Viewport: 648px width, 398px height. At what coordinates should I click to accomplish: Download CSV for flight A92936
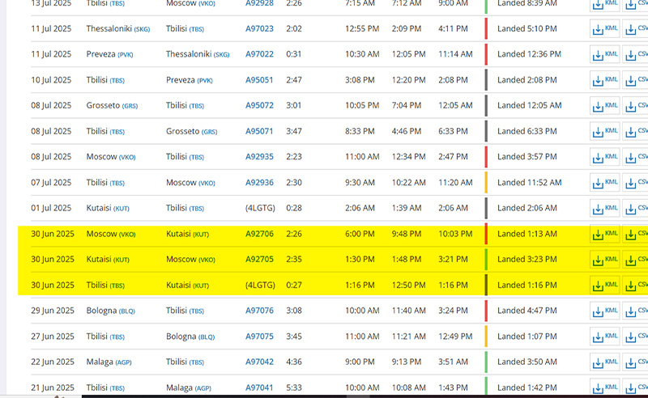coord(636,183)
